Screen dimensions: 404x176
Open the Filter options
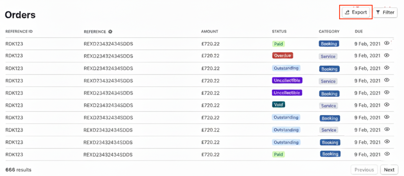(x=385, y=12)
